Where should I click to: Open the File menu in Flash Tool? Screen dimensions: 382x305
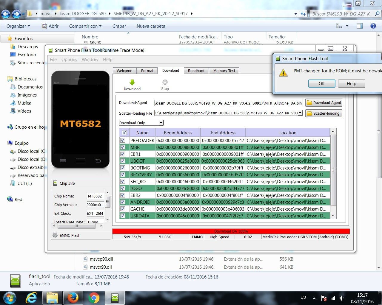[x=53, y=60]
